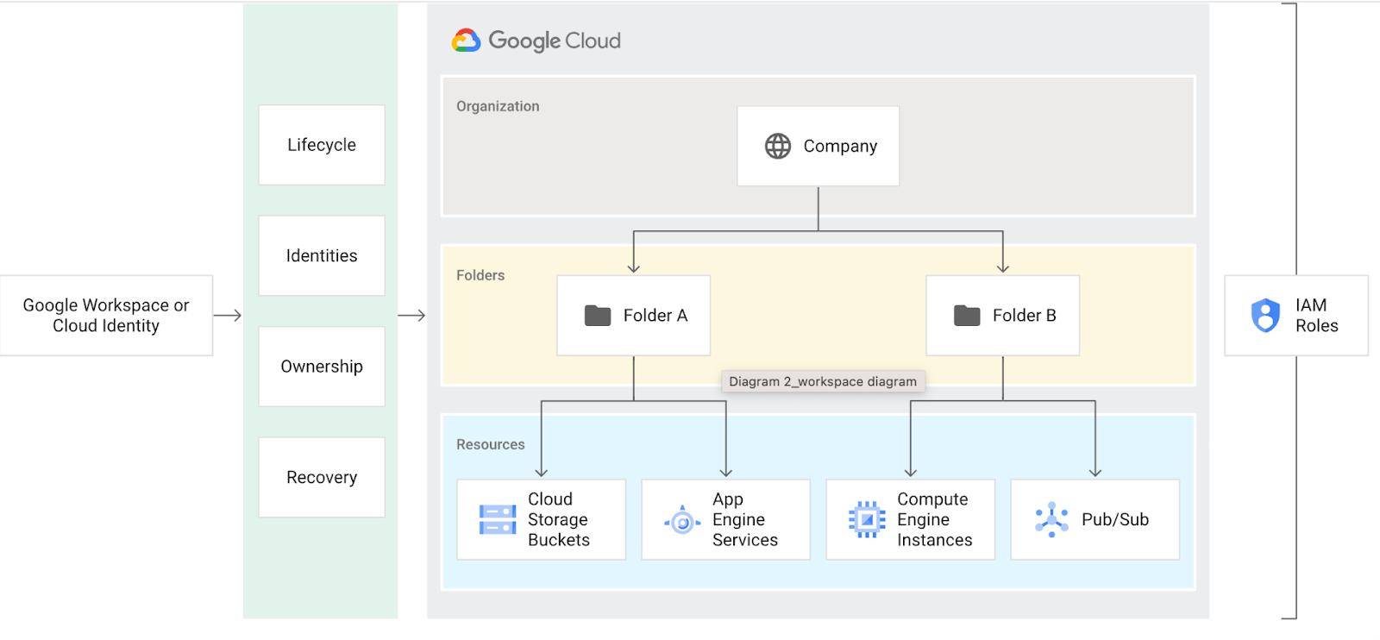
Task: Click the Google Workspace or Cloud Identity box
Action: [106, 316]
